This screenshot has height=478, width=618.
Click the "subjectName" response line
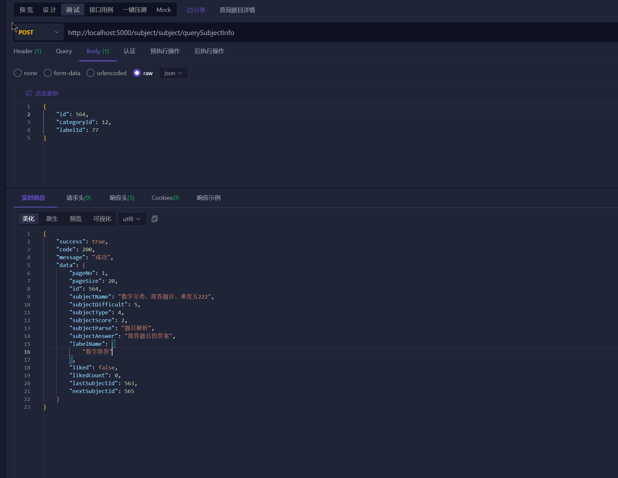[x=142, y=297]
